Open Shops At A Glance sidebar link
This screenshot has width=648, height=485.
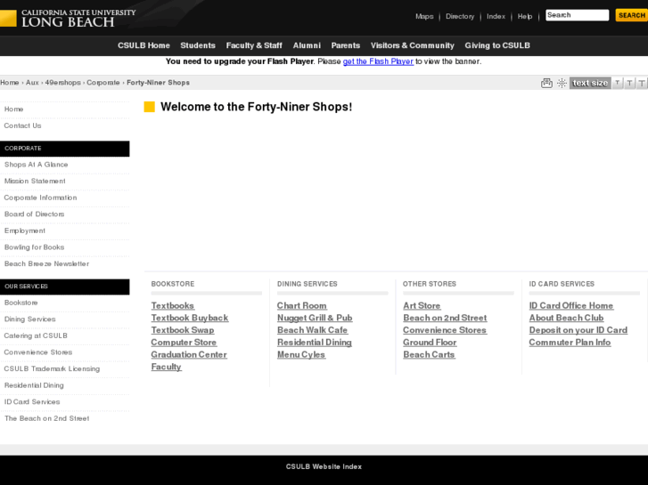pyautogui.click(x=36, y=165)
